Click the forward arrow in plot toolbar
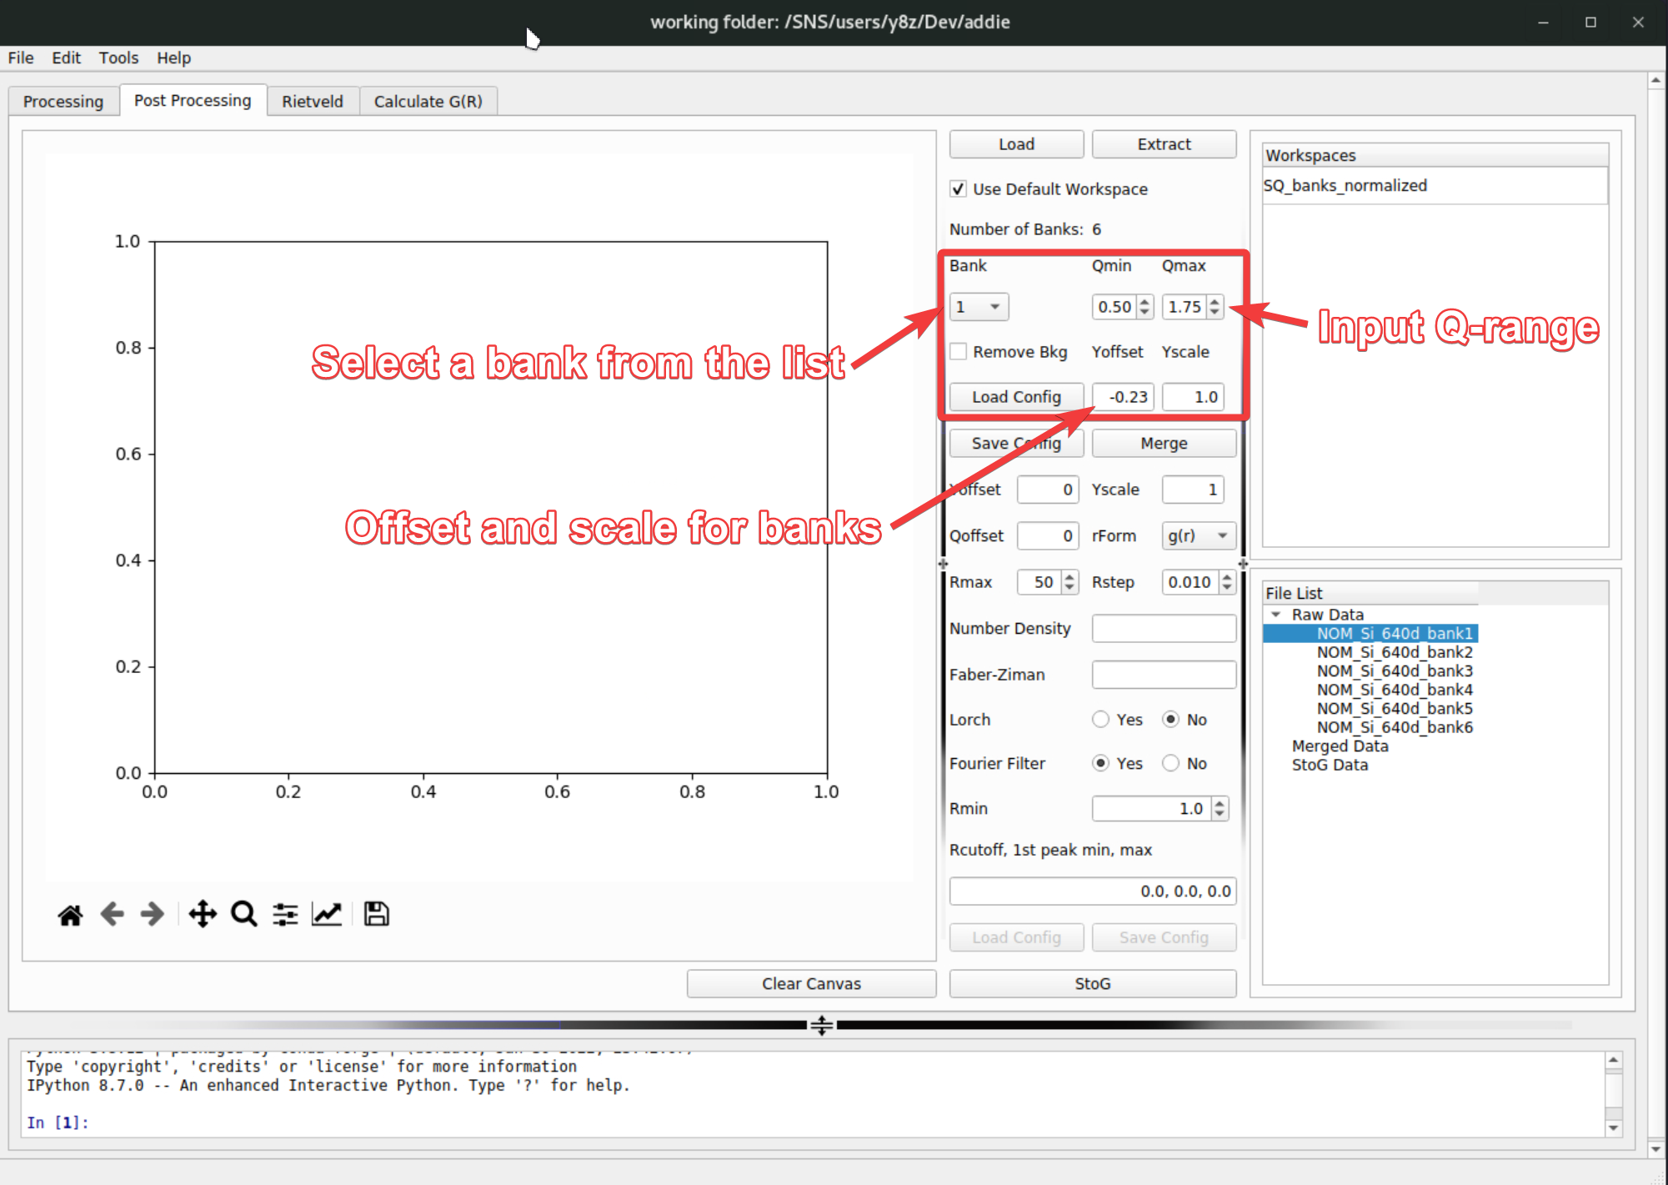Viewport: 1668px width, 1185px height. tap(153, 915)
